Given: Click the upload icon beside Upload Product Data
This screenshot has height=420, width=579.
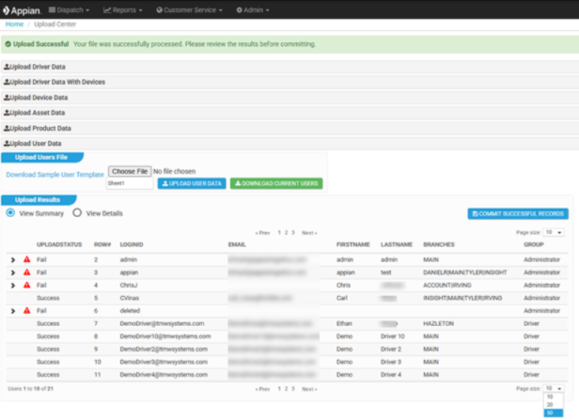Looking at the screenshot, I should pyautogui.click(x=7, y=128).
